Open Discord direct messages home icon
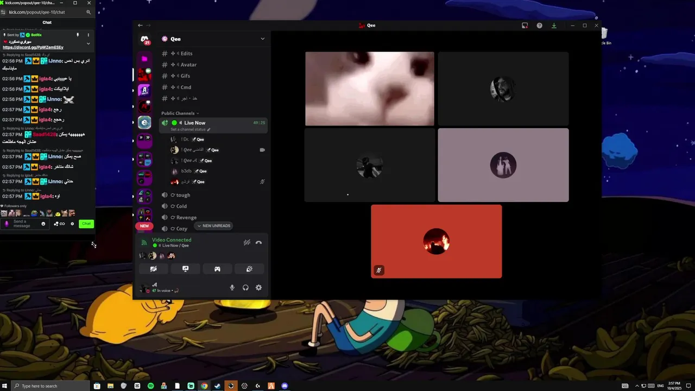Image resolution: width=695 pixels, height=391 pixels. [x=144, y=40]
